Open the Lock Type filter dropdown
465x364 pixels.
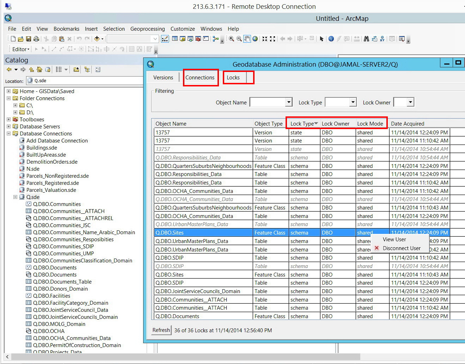click(353, 102)
